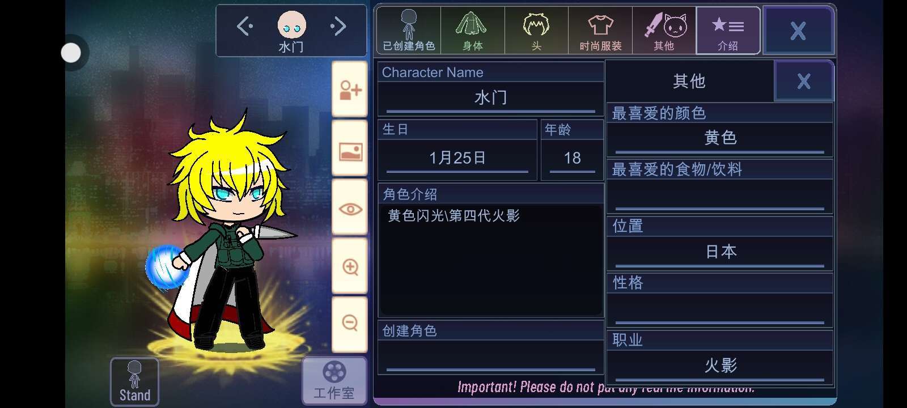This screenshot has height=408, width=907.
Task: Select the Stand pose button
Action: coord(134,381)
